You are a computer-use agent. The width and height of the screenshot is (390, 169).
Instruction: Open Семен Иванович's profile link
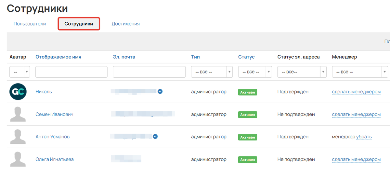54,114
